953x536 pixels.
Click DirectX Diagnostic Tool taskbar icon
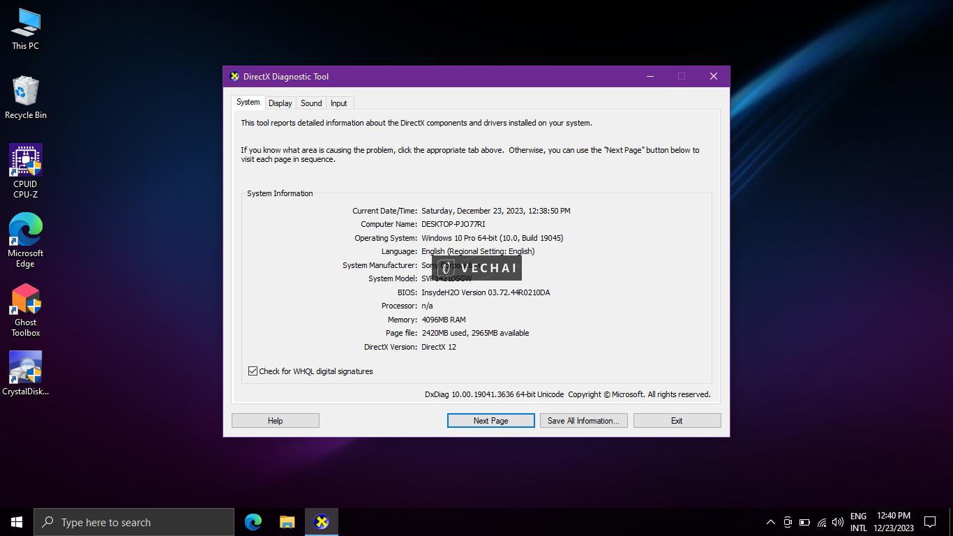coord(322,522)
